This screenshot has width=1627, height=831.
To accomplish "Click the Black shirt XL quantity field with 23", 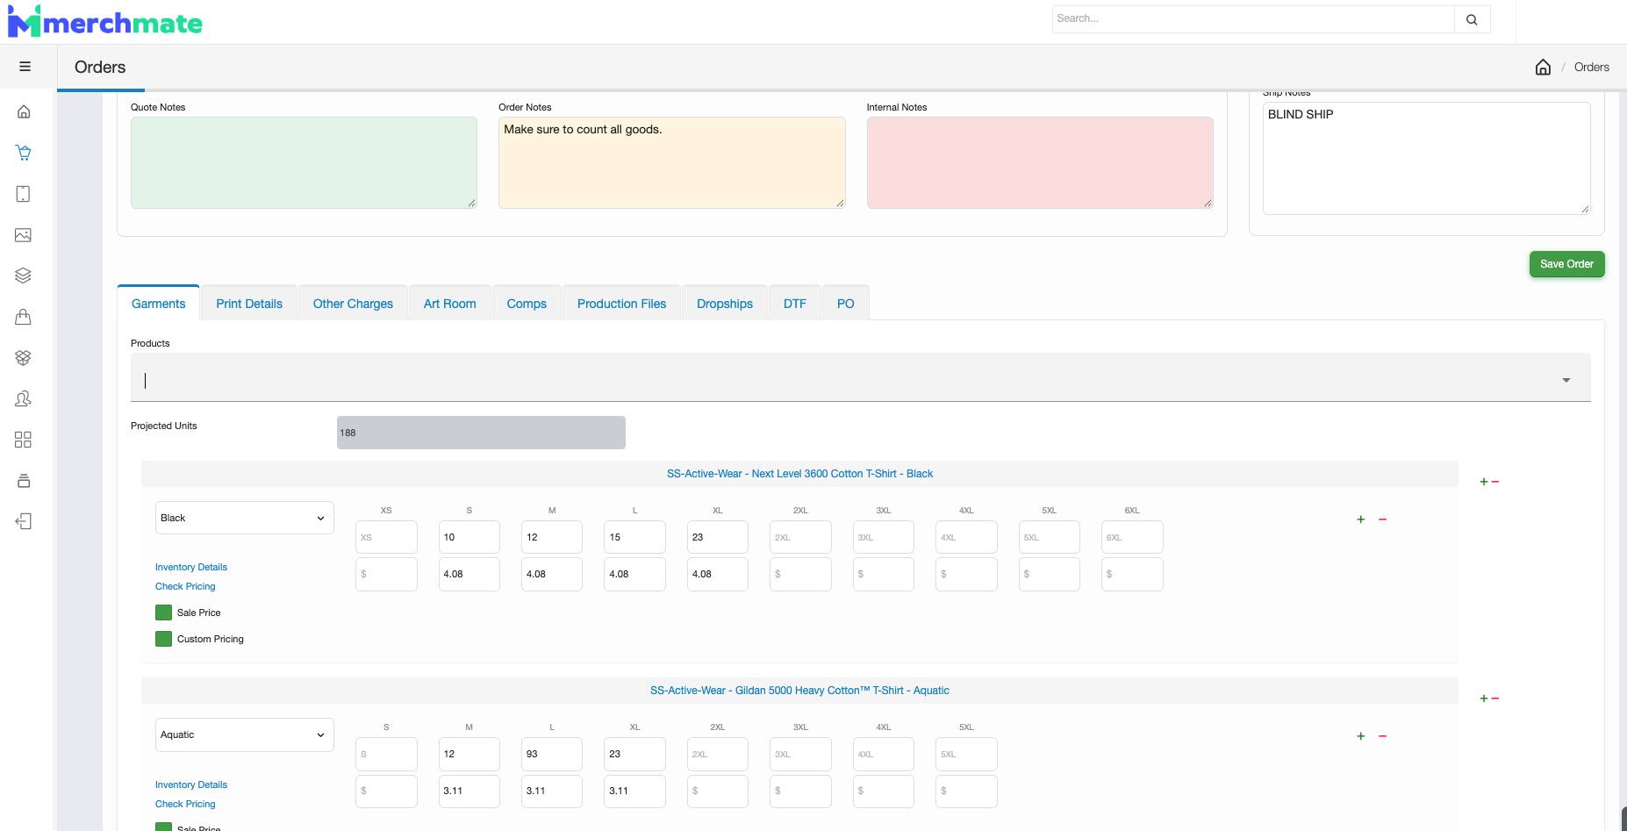I will pos(718,537).
